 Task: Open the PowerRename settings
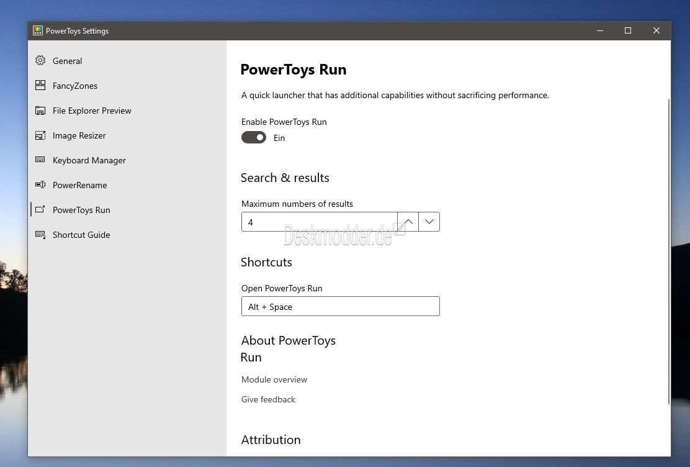(x=127, y=185)
